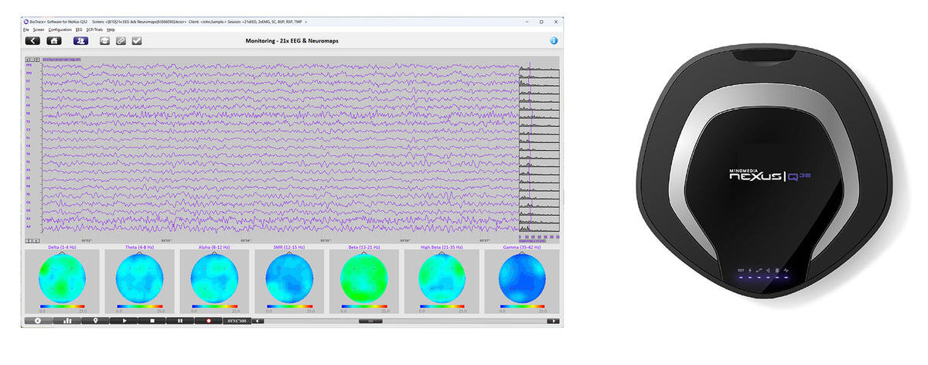
Task: Click the chain link toolbar icon
Action: 121,40
